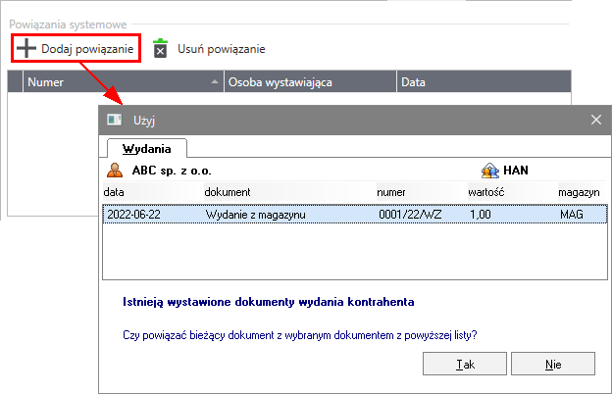
Task: Switch to the Wydania tab
Action: click(147, 149)
